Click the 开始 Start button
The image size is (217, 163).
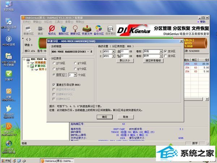tap(6, 161)
